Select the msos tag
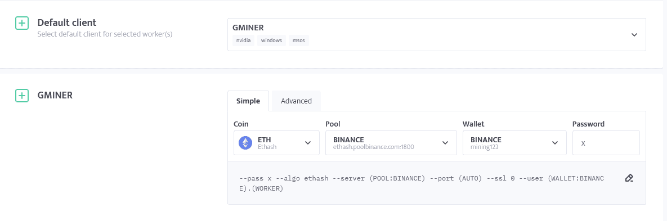667x221 pixels. pyautogui.click(x=299, y=41)
